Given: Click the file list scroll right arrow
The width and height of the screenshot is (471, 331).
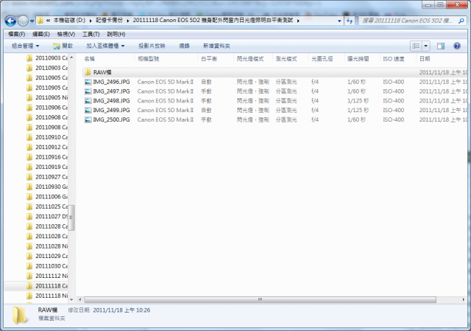Looking at the screenshot, I should pos(464,299).
